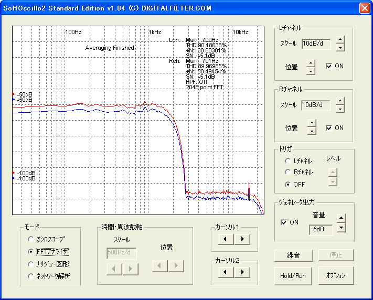Toggle generator output ON checkbox
This screenshot has width=373, height=300.
284,222
